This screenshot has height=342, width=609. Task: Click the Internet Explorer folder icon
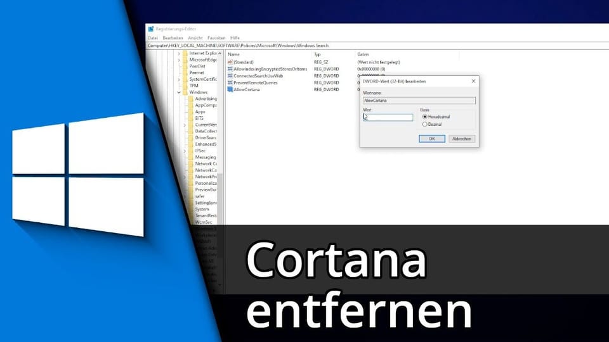pyautogui.click(x=185, y=53)
